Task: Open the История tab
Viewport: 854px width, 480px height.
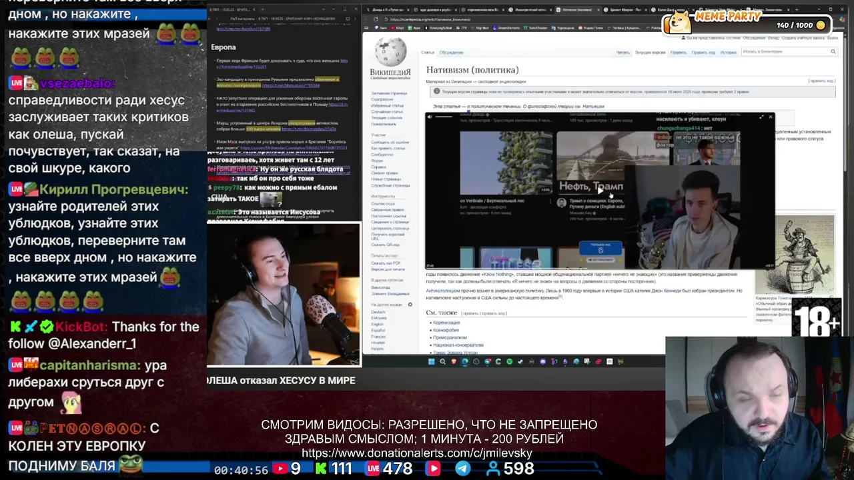Action: 728,52
